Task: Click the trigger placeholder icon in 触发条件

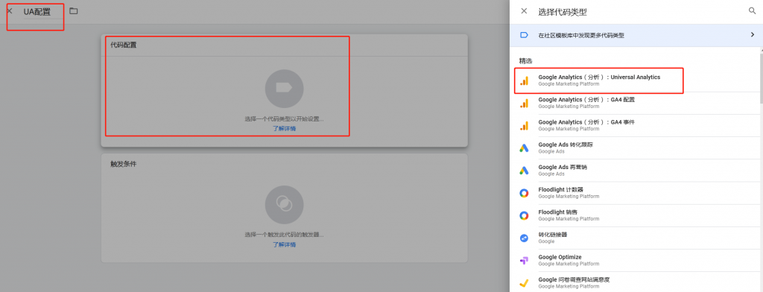Action: click(x=284, y=205)
